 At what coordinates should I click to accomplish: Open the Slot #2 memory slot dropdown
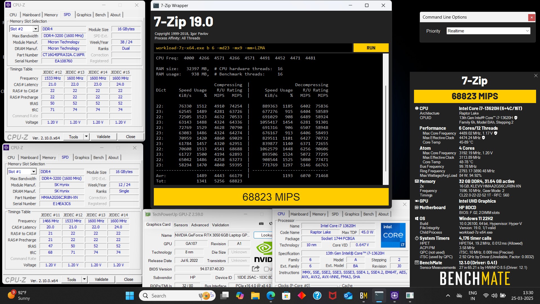[35, 29]
